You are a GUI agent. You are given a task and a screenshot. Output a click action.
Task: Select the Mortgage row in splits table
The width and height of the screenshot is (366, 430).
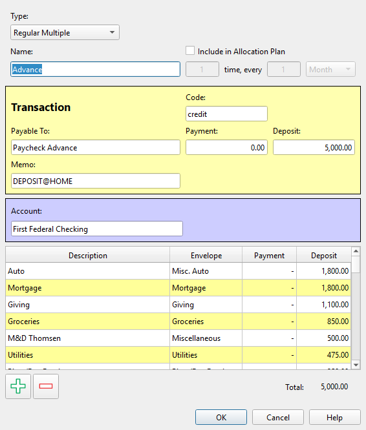[178, 288]
